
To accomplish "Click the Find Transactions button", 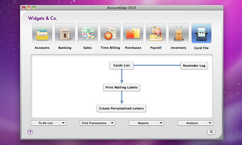I will tap(94, 123).
